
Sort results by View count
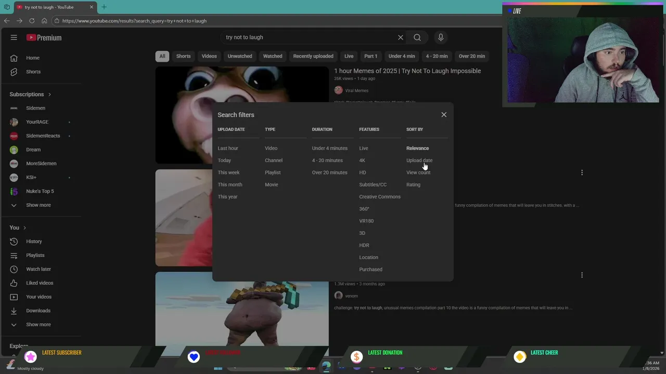click(x=418, y=172)
